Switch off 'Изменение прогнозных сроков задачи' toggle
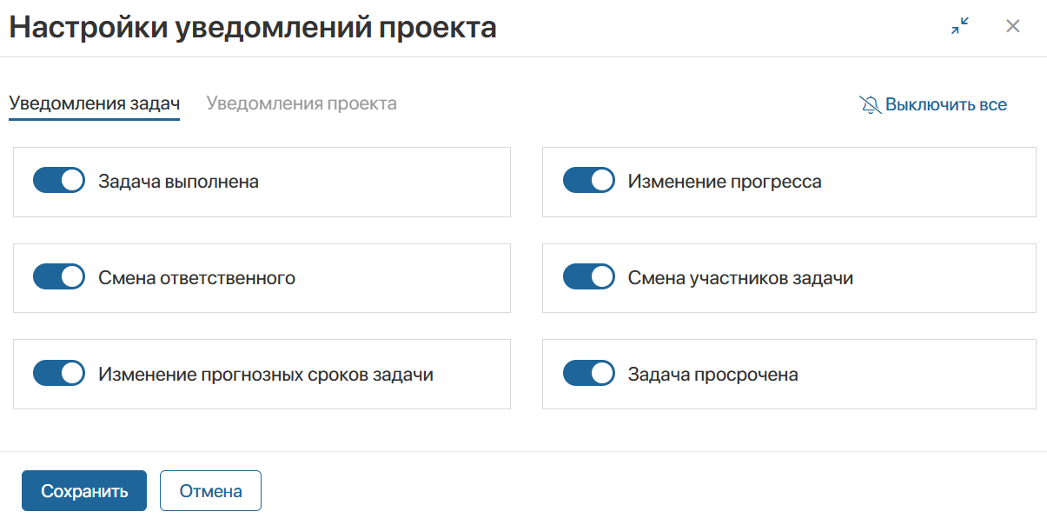Image resolution: width=1047 pixels, height=525 pixels. coord(59,374)
